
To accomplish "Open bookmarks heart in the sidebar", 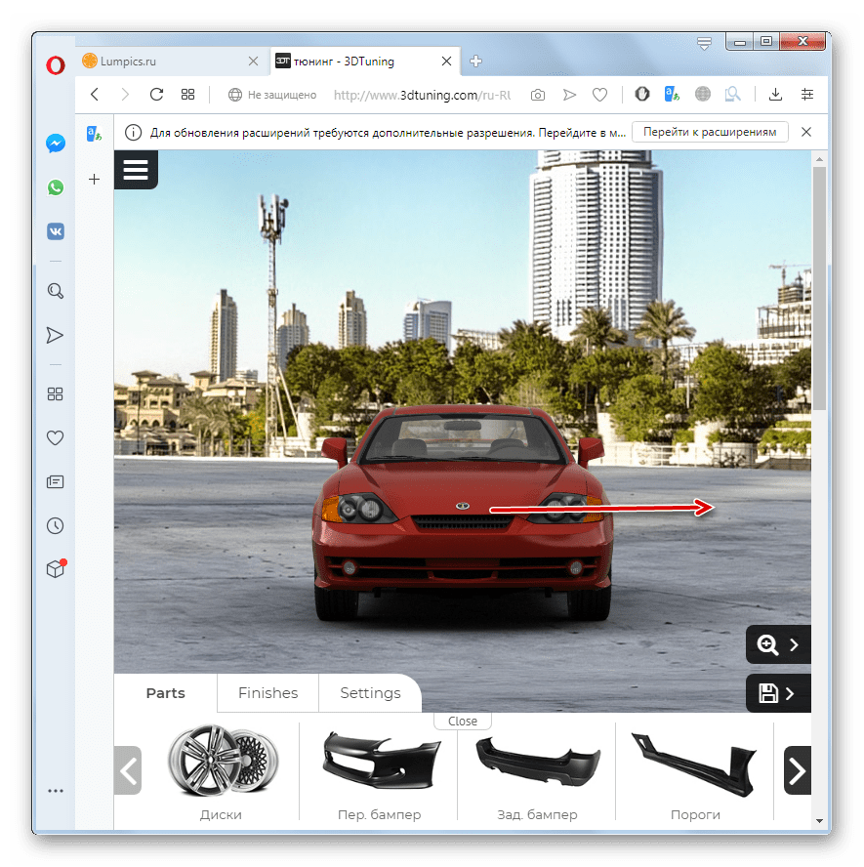I will [55, 437].
